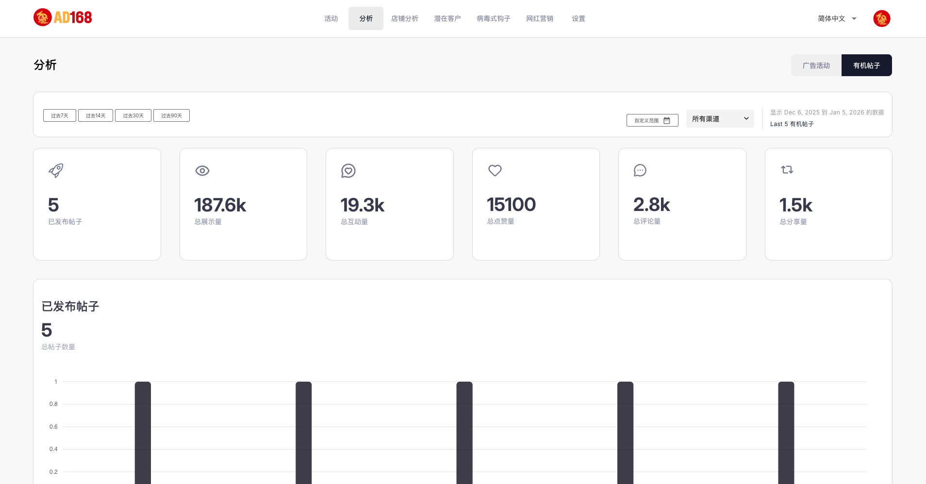Click the rocket icon on 已发布帖子 card
Viewport: 926px width, 484px height.
pyautogui.click(x=56, y=170)
